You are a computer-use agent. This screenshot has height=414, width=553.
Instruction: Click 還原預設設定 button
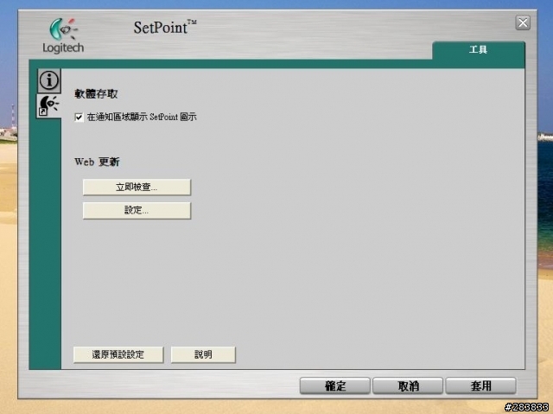(x=118, y=354)
